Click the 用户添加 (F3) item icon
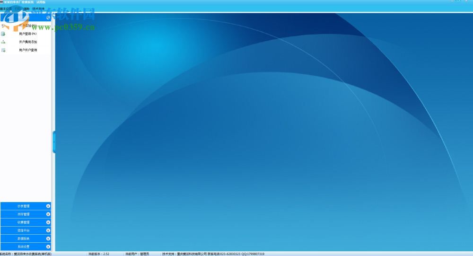Viewport: 473px width, 256px height. 3,26
